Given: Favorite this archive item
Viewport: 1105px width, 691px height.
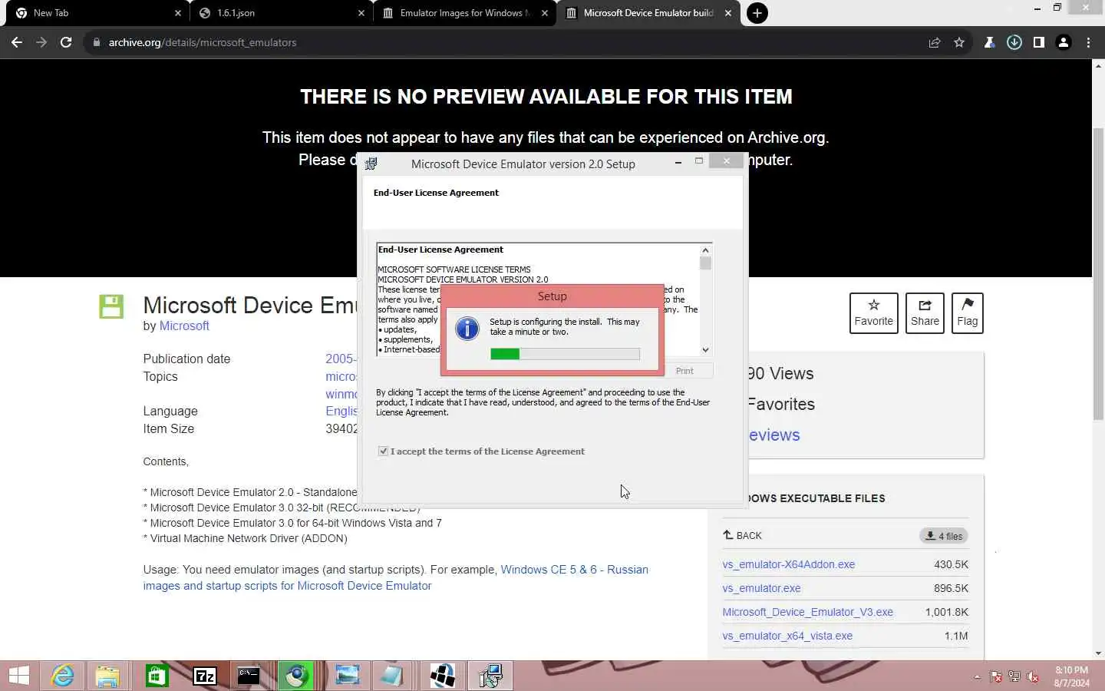Looking at the screenshot, I should pos(874,313).
